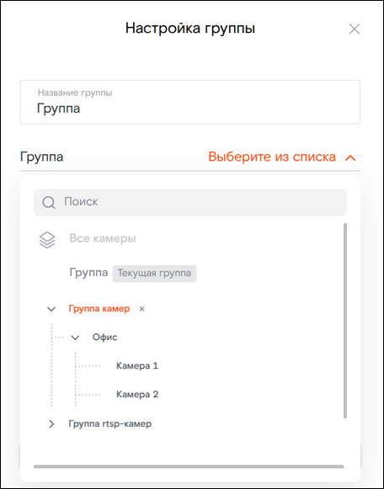Expand the Группа rtsp-камер node
The height and width of the screenshot is (489, 384).
[51, 424]
